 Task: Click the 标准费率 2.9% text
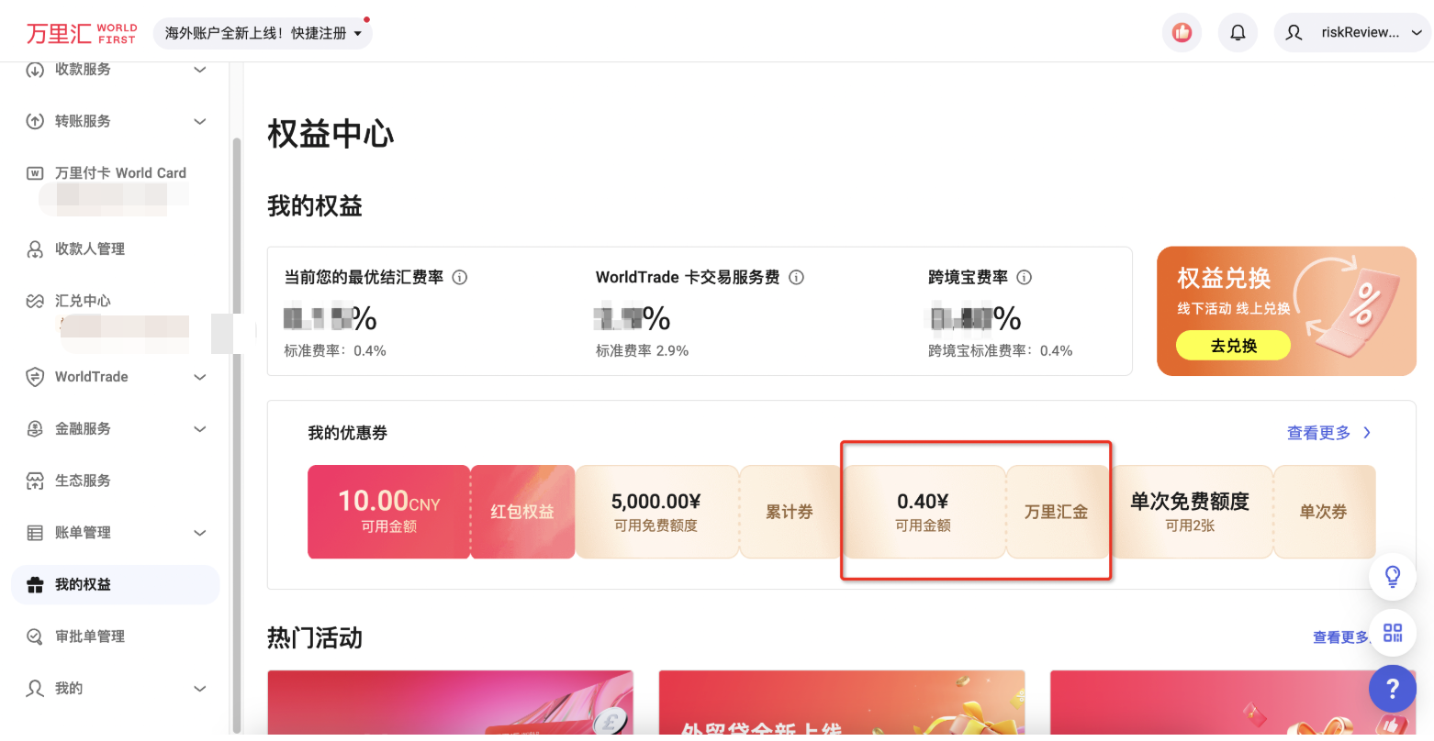click(x=642, y=351)
